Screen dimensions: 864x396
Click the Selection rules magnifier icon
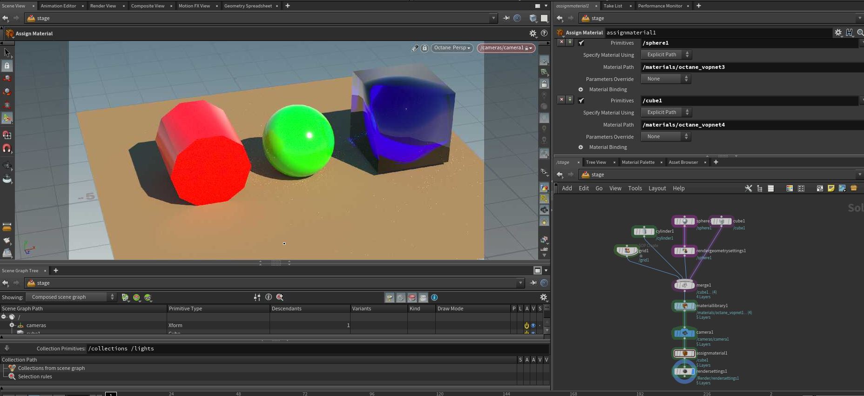tap(12, 376)
